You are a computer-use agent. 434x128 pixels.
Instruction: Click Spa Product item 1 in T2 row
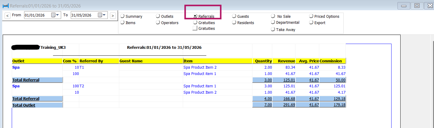[x=200, y=86]
